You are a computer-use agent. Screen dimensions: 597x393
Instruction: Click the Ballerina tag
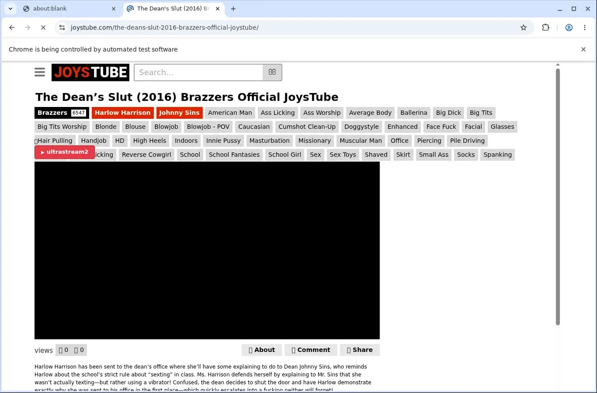pos(414,113)
